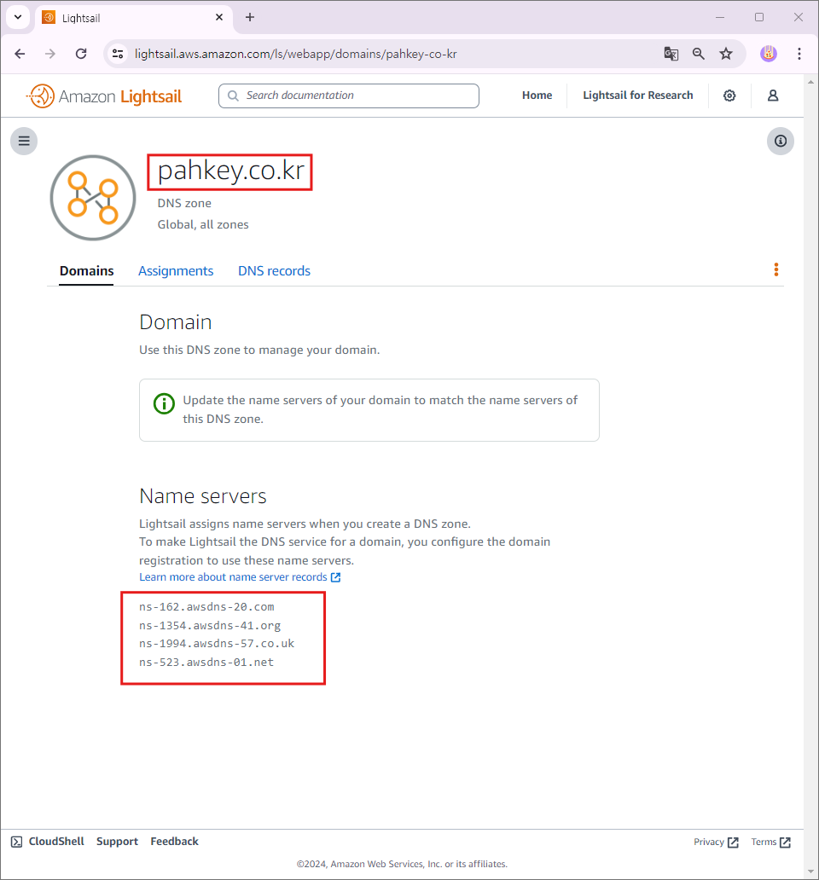This screenshot has width=819, height=880.
Task: Go forward in browser history
Action: (x=50, y=54)
